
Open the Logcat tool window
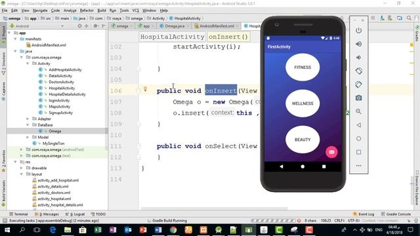coord(75,214)
